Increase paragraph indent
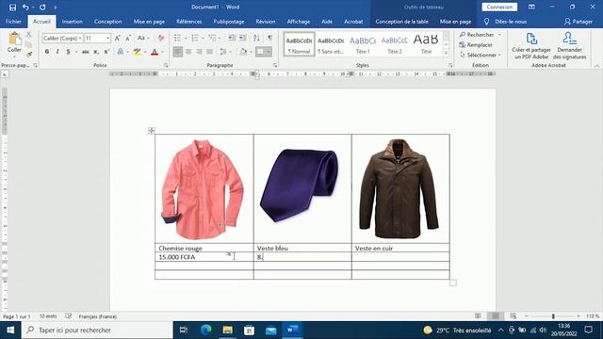The width and height of the screenshot is (603, 339). 243,38
